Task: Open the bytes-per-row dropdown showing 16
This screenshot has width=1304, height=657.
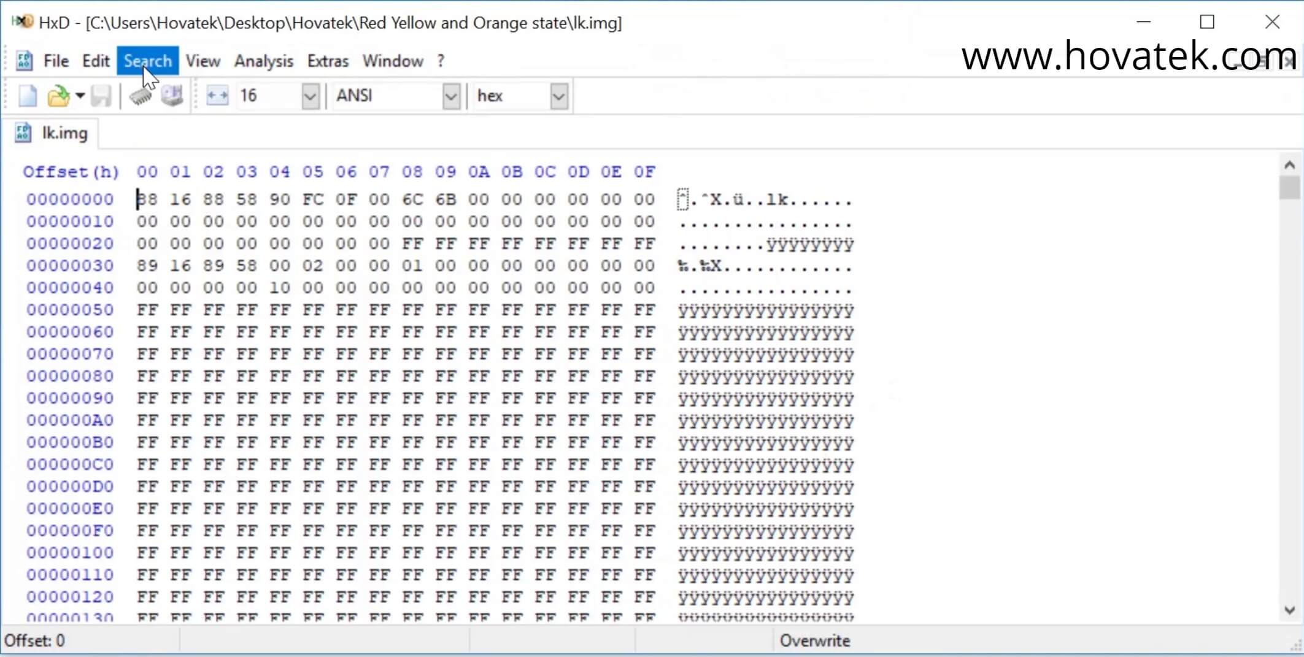Action: 310,96
